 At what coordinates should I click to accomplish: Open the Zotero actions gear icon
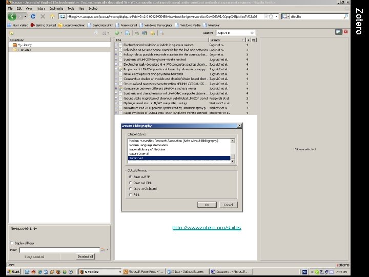coord(105,33)
